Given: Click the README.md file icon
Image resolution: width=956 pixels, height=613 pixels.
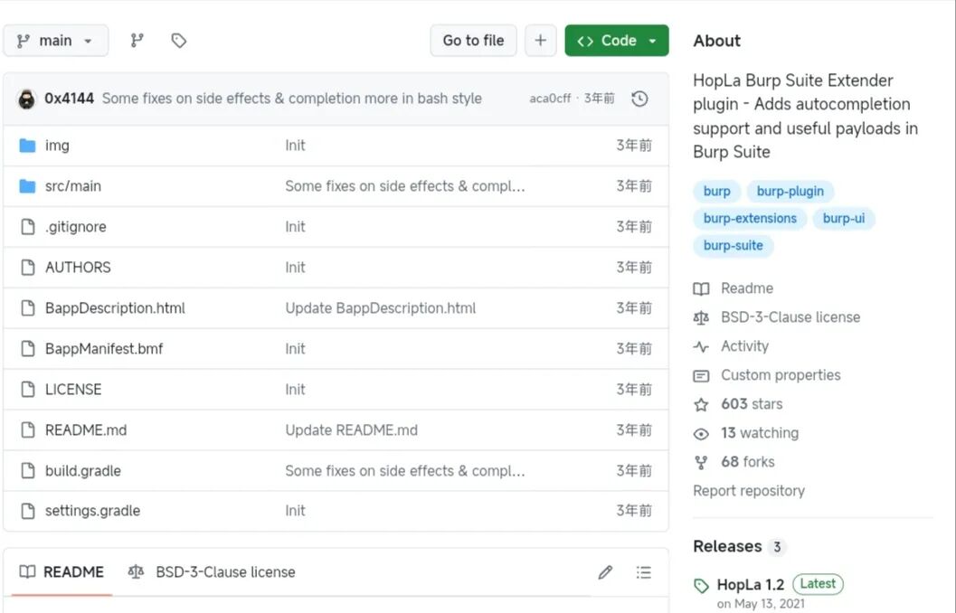Looking at the screenshot, I should pyautogui.click(x=27, y=430).
